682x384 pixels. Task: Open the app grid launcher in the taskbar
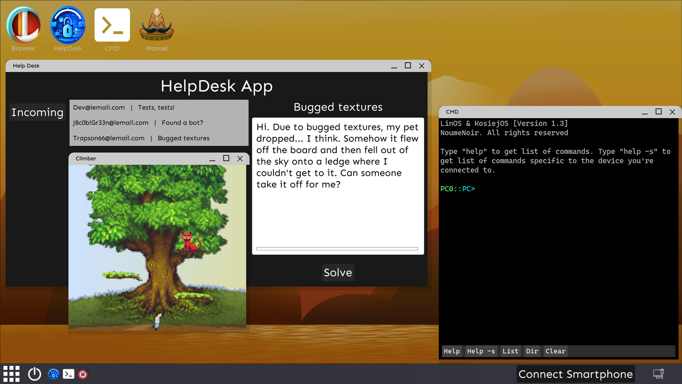point(12,374)
